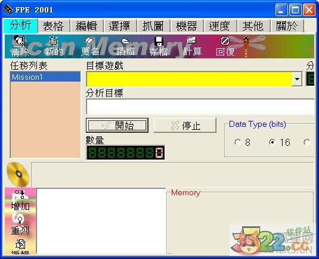Viewport: 319px width, 259px height.
Task: Close the FPE 2001 window
Action: 309,10
